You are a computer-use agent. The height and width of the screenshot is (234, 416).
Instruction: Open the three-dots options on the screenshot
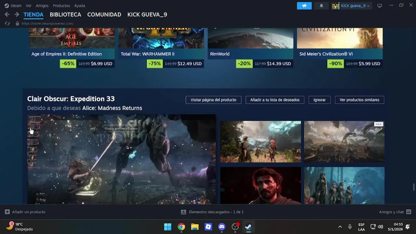click(x=378, y=124)
